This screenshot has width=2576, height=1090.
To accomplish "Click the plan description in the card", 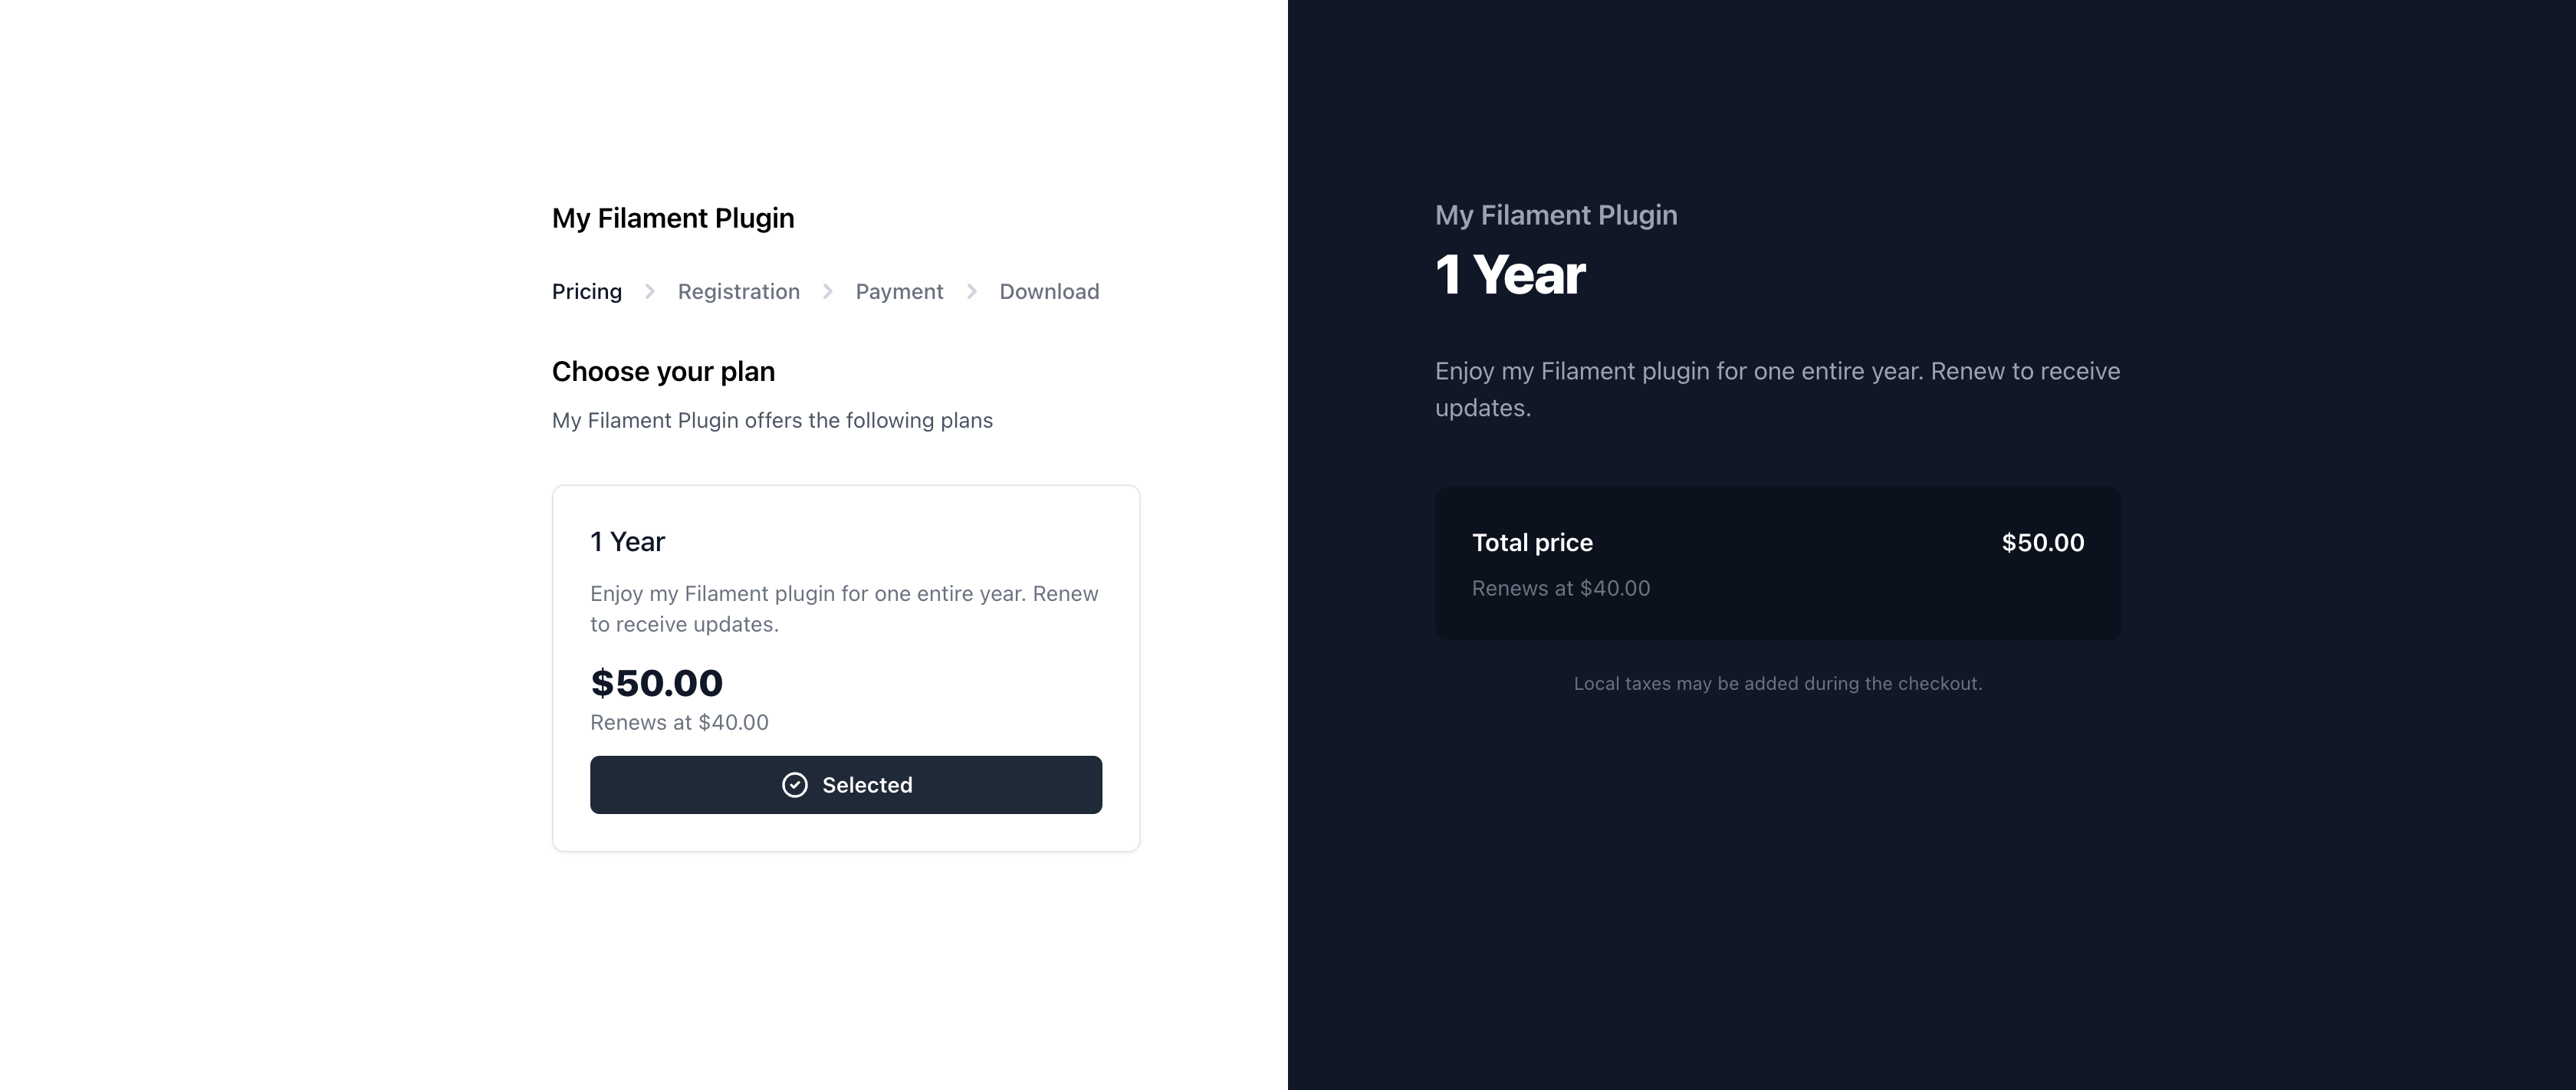I will click(844, 609).
